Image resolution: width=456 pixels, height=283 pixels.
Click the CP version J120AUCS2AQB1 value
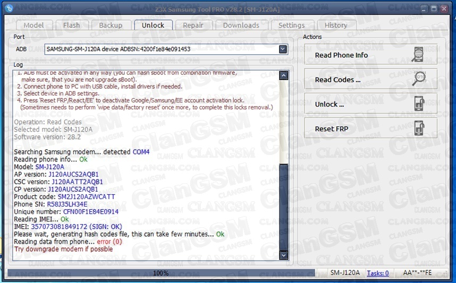[73, 190]
